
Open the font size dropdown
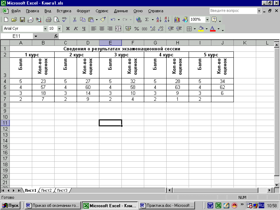[x=59, y=29]
